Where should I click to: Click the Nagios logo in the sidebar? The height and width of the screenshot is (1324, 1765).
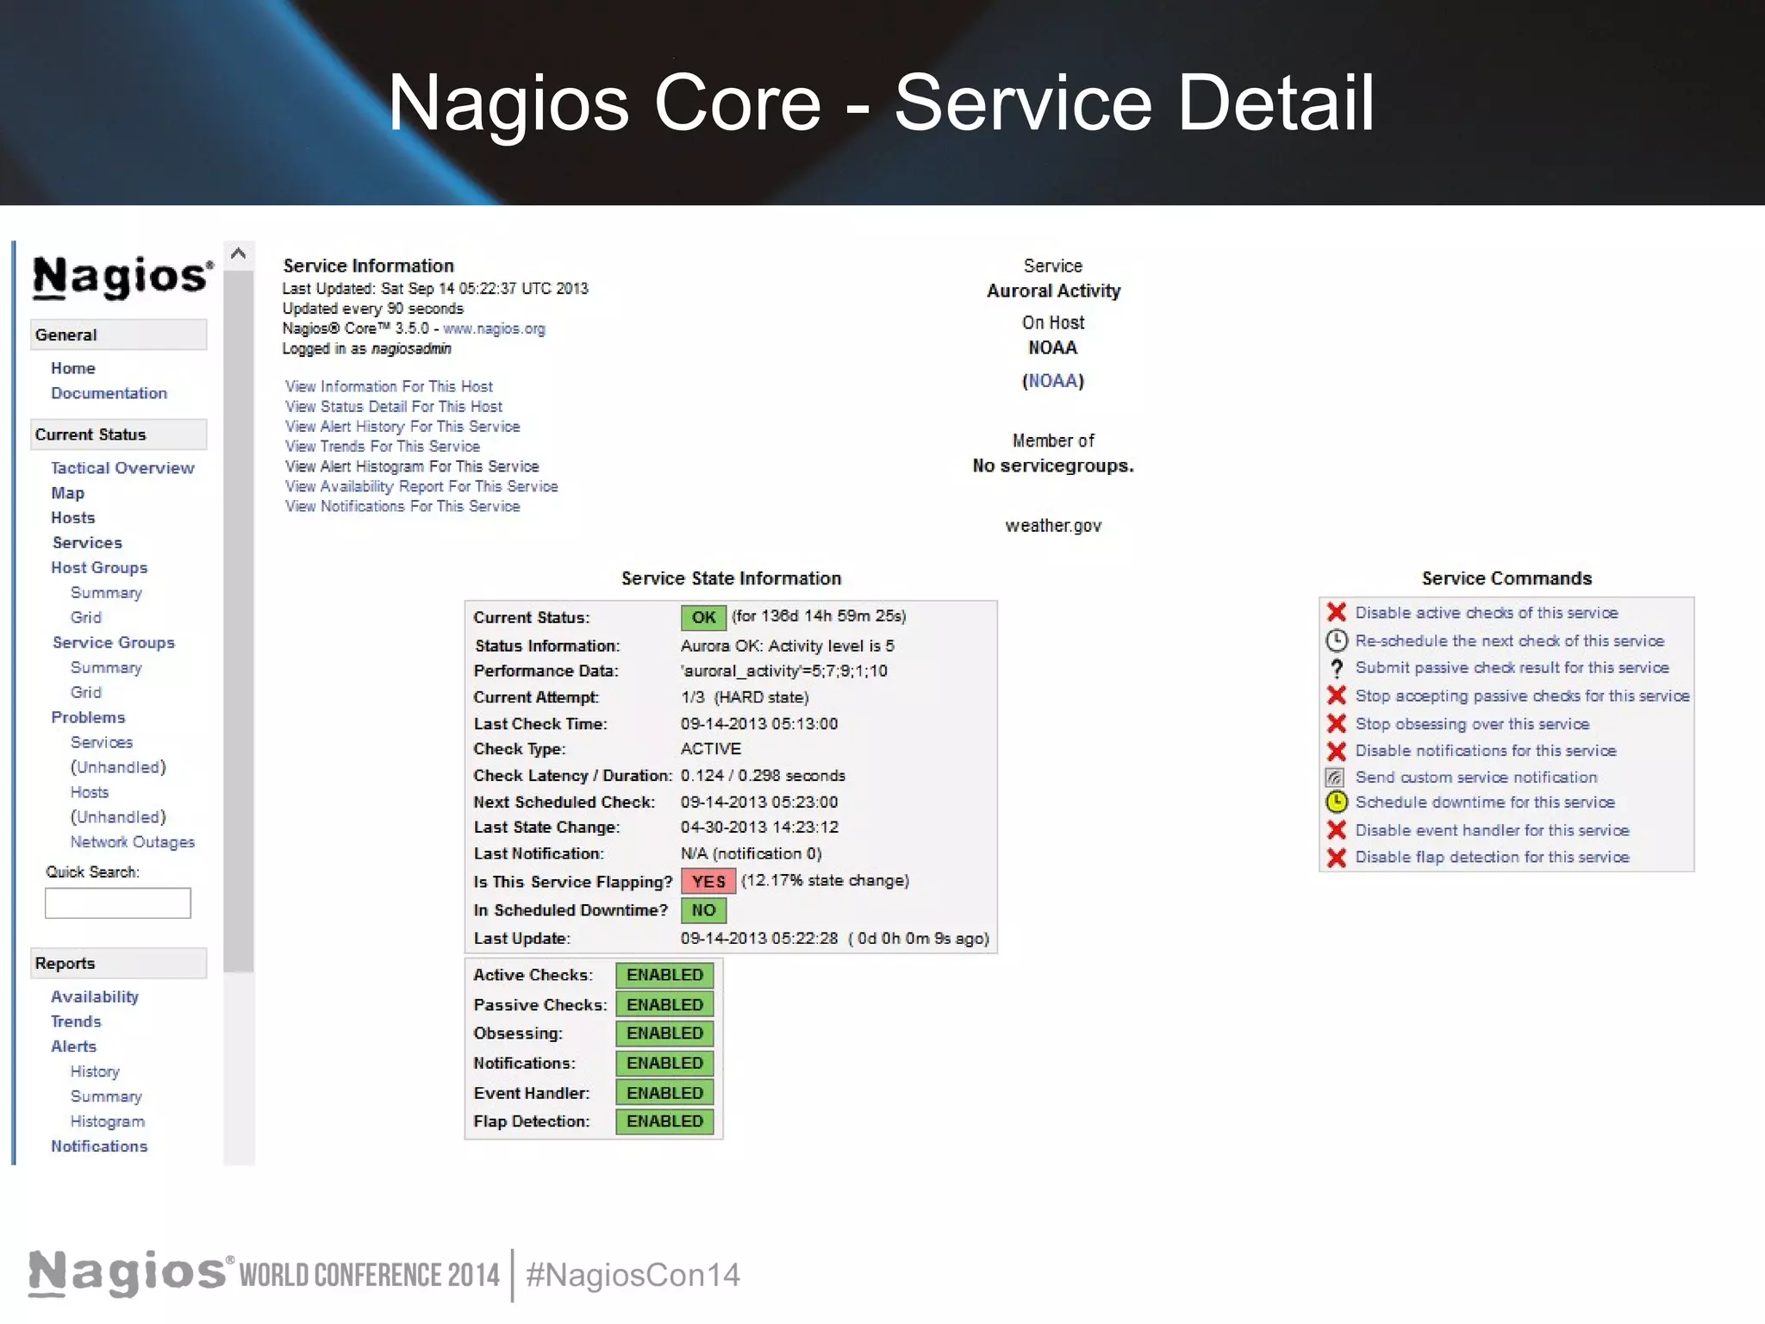click(x=122, y=278)
